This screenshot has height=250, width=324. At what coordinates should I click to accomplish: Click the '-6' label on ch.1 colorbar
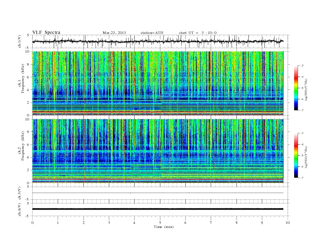302,99
